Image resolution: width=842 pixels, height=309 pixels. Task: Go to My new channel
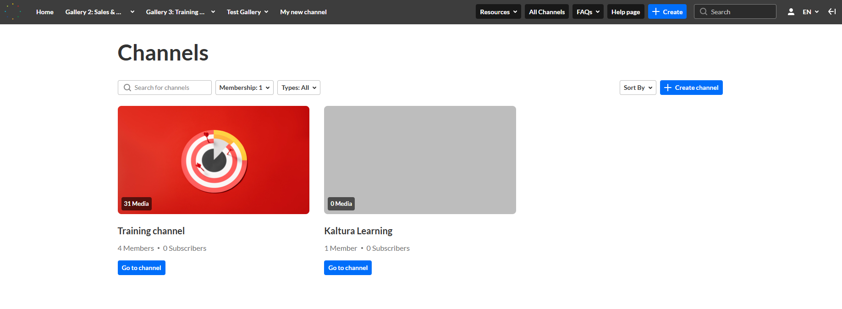303,12
